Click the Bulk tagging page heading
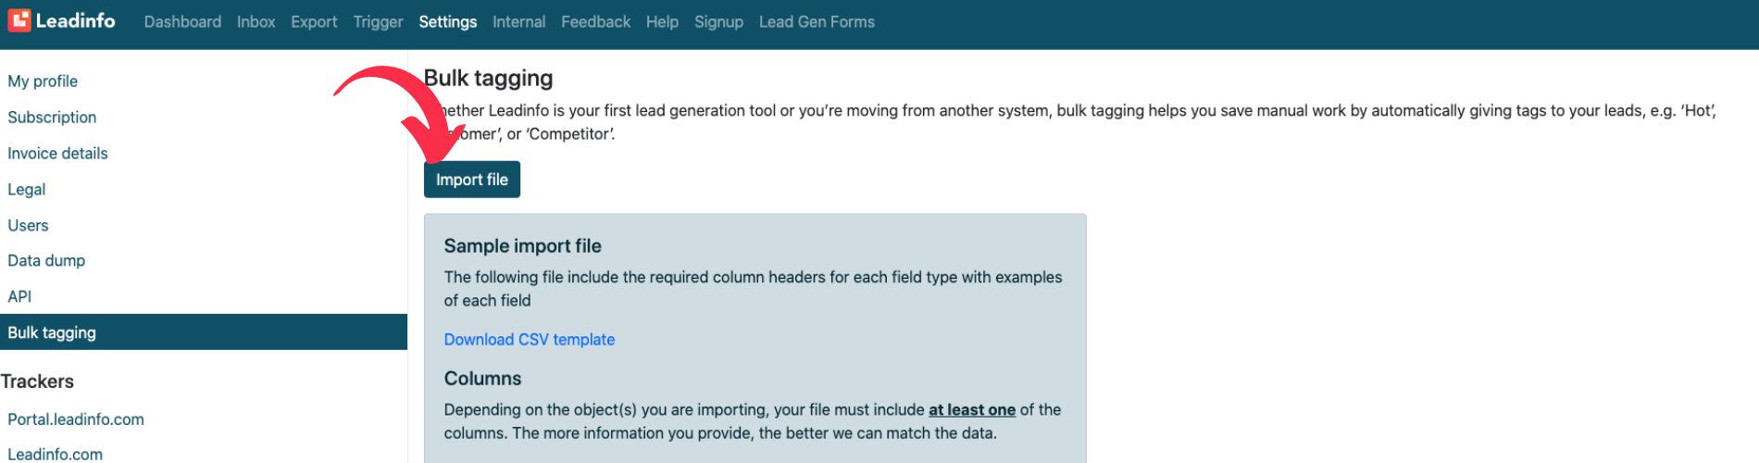 pyautogui.click(x=488, y=79)
